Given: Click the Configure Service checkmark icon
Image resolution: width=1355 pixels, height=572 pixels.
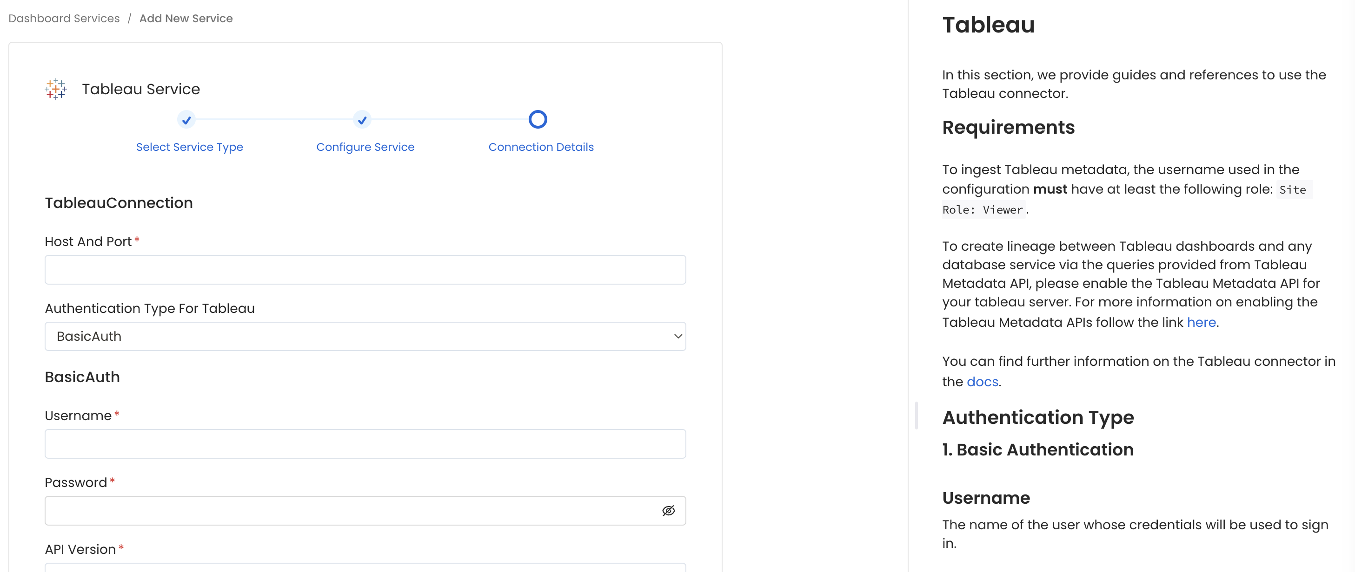Looking at the screenshot, I should 362,120.
